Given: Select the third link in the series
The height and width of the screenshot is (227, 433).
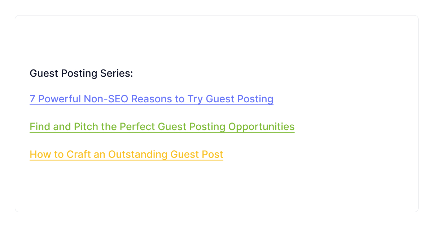Looking at the screenshot, I should coord(126,154).
